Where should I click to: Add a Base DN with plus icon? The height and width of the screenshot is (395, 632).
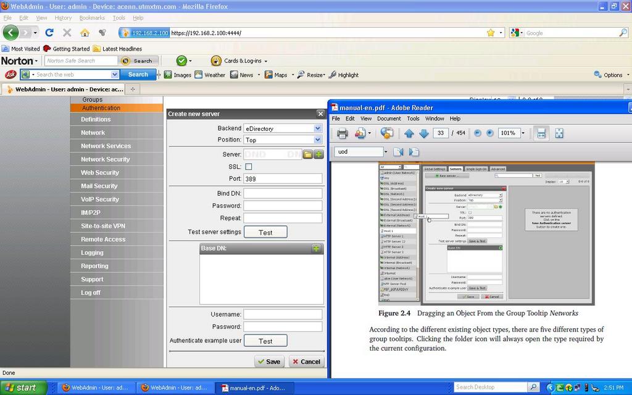click(316, 248)
